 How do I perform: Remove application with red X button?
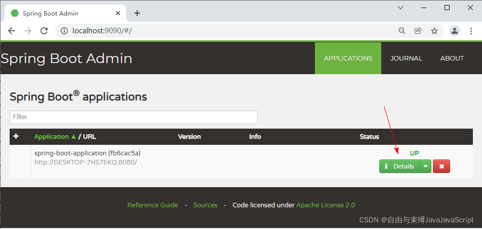(x=441, y=166)
